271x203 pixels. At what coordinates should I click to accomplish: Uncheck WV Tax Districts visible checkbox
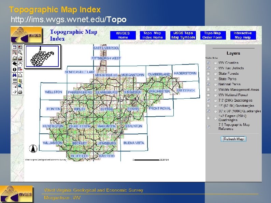click(208, 68)
